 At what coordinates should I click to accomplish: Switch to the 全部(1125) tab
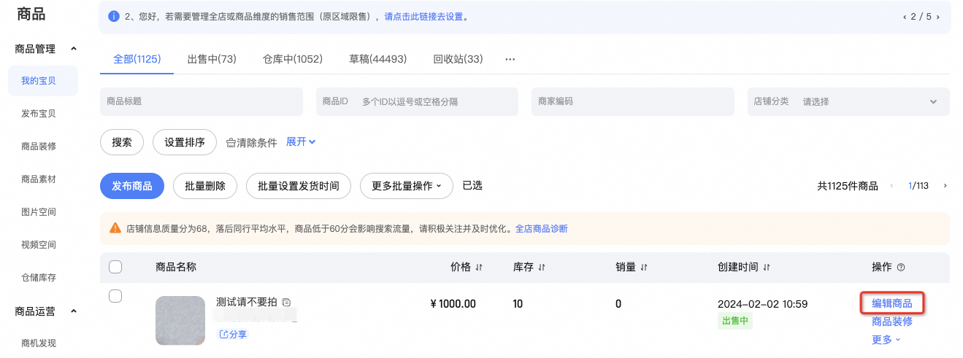137,59
